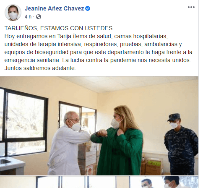Screen dimensions: 203x188
Task: Click the face mask in avatar picture
Action: point(13,16)
